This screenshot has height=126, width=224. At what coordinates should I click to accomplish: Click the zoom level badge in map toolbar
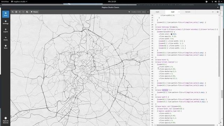(x=148, y=12)
